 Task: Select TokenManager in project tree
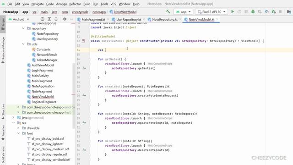(47, 60)
